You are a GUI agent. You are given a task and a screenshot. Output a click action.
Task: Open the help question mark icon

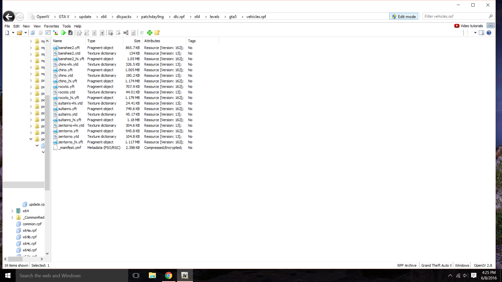(489, 33)
